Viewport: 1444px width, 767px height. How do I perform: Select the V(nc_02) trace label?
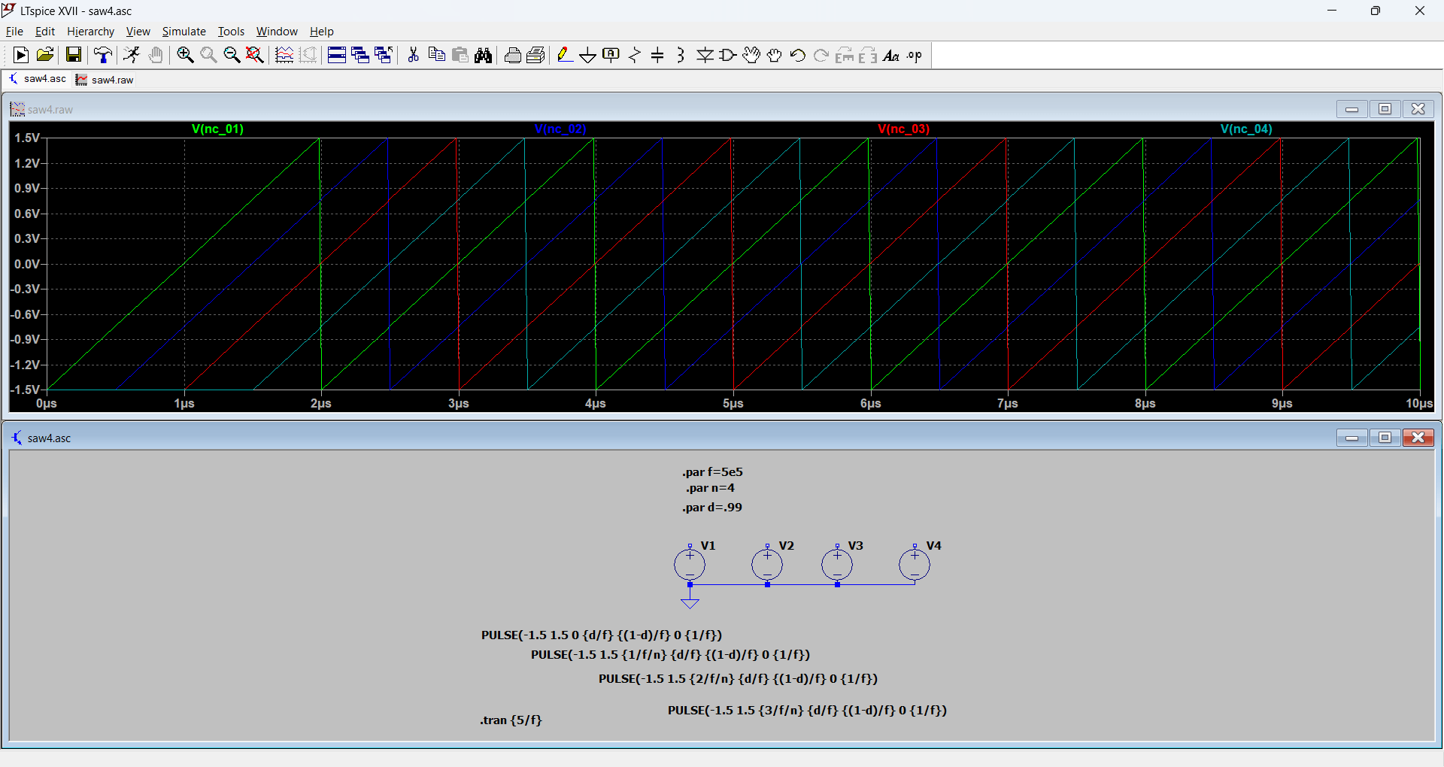(560, 129)
